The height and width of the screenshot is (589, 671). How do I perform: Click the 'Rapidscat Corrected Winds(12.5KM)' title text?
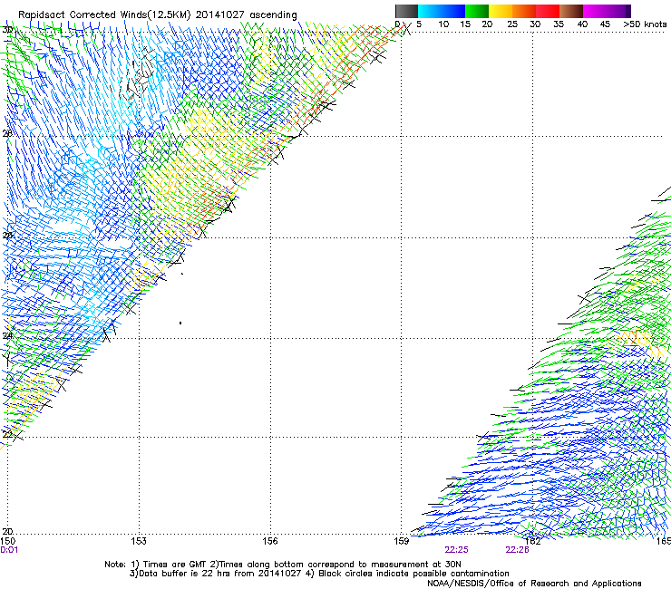coord(104,15)
